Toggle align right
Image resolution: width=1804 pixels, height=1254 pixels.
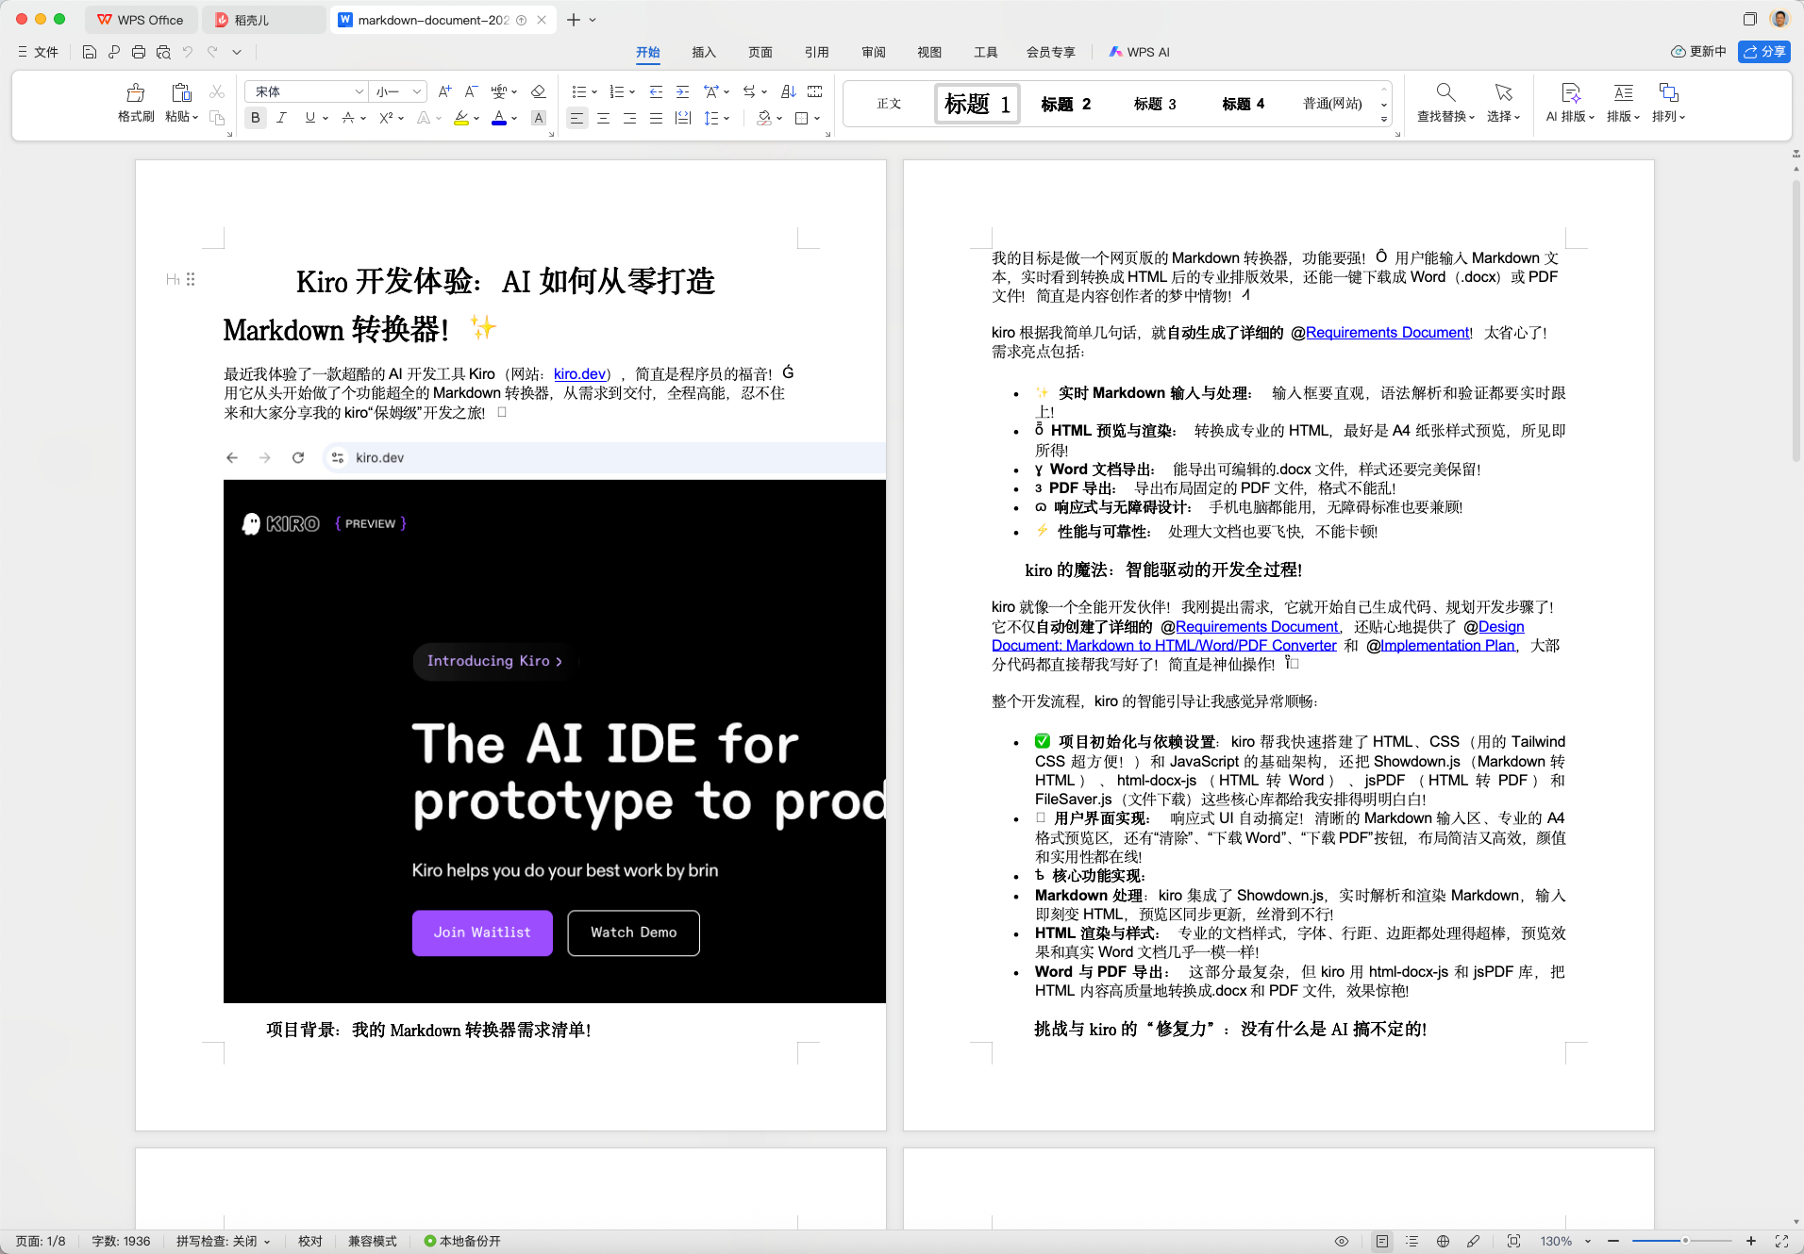point(629,118)
